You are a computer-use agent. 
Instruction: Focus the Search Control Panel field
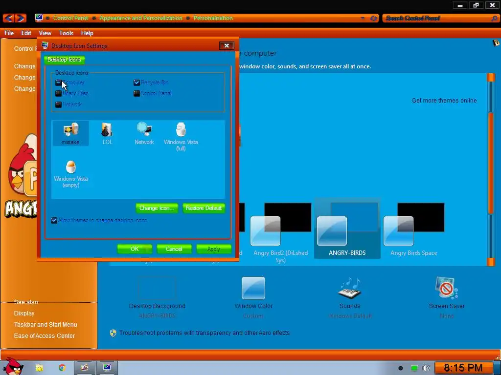[436, 18]
